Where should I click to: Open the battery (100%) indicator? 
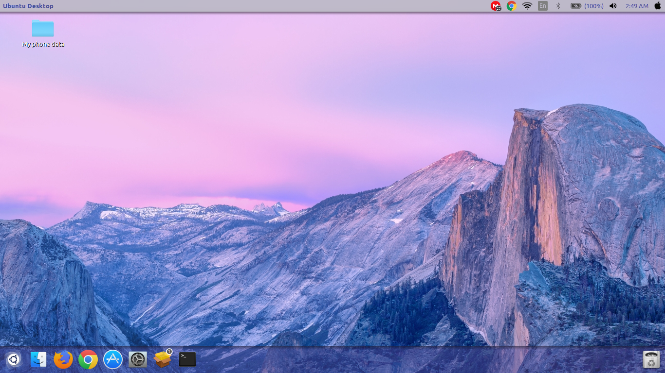(587, 6)
